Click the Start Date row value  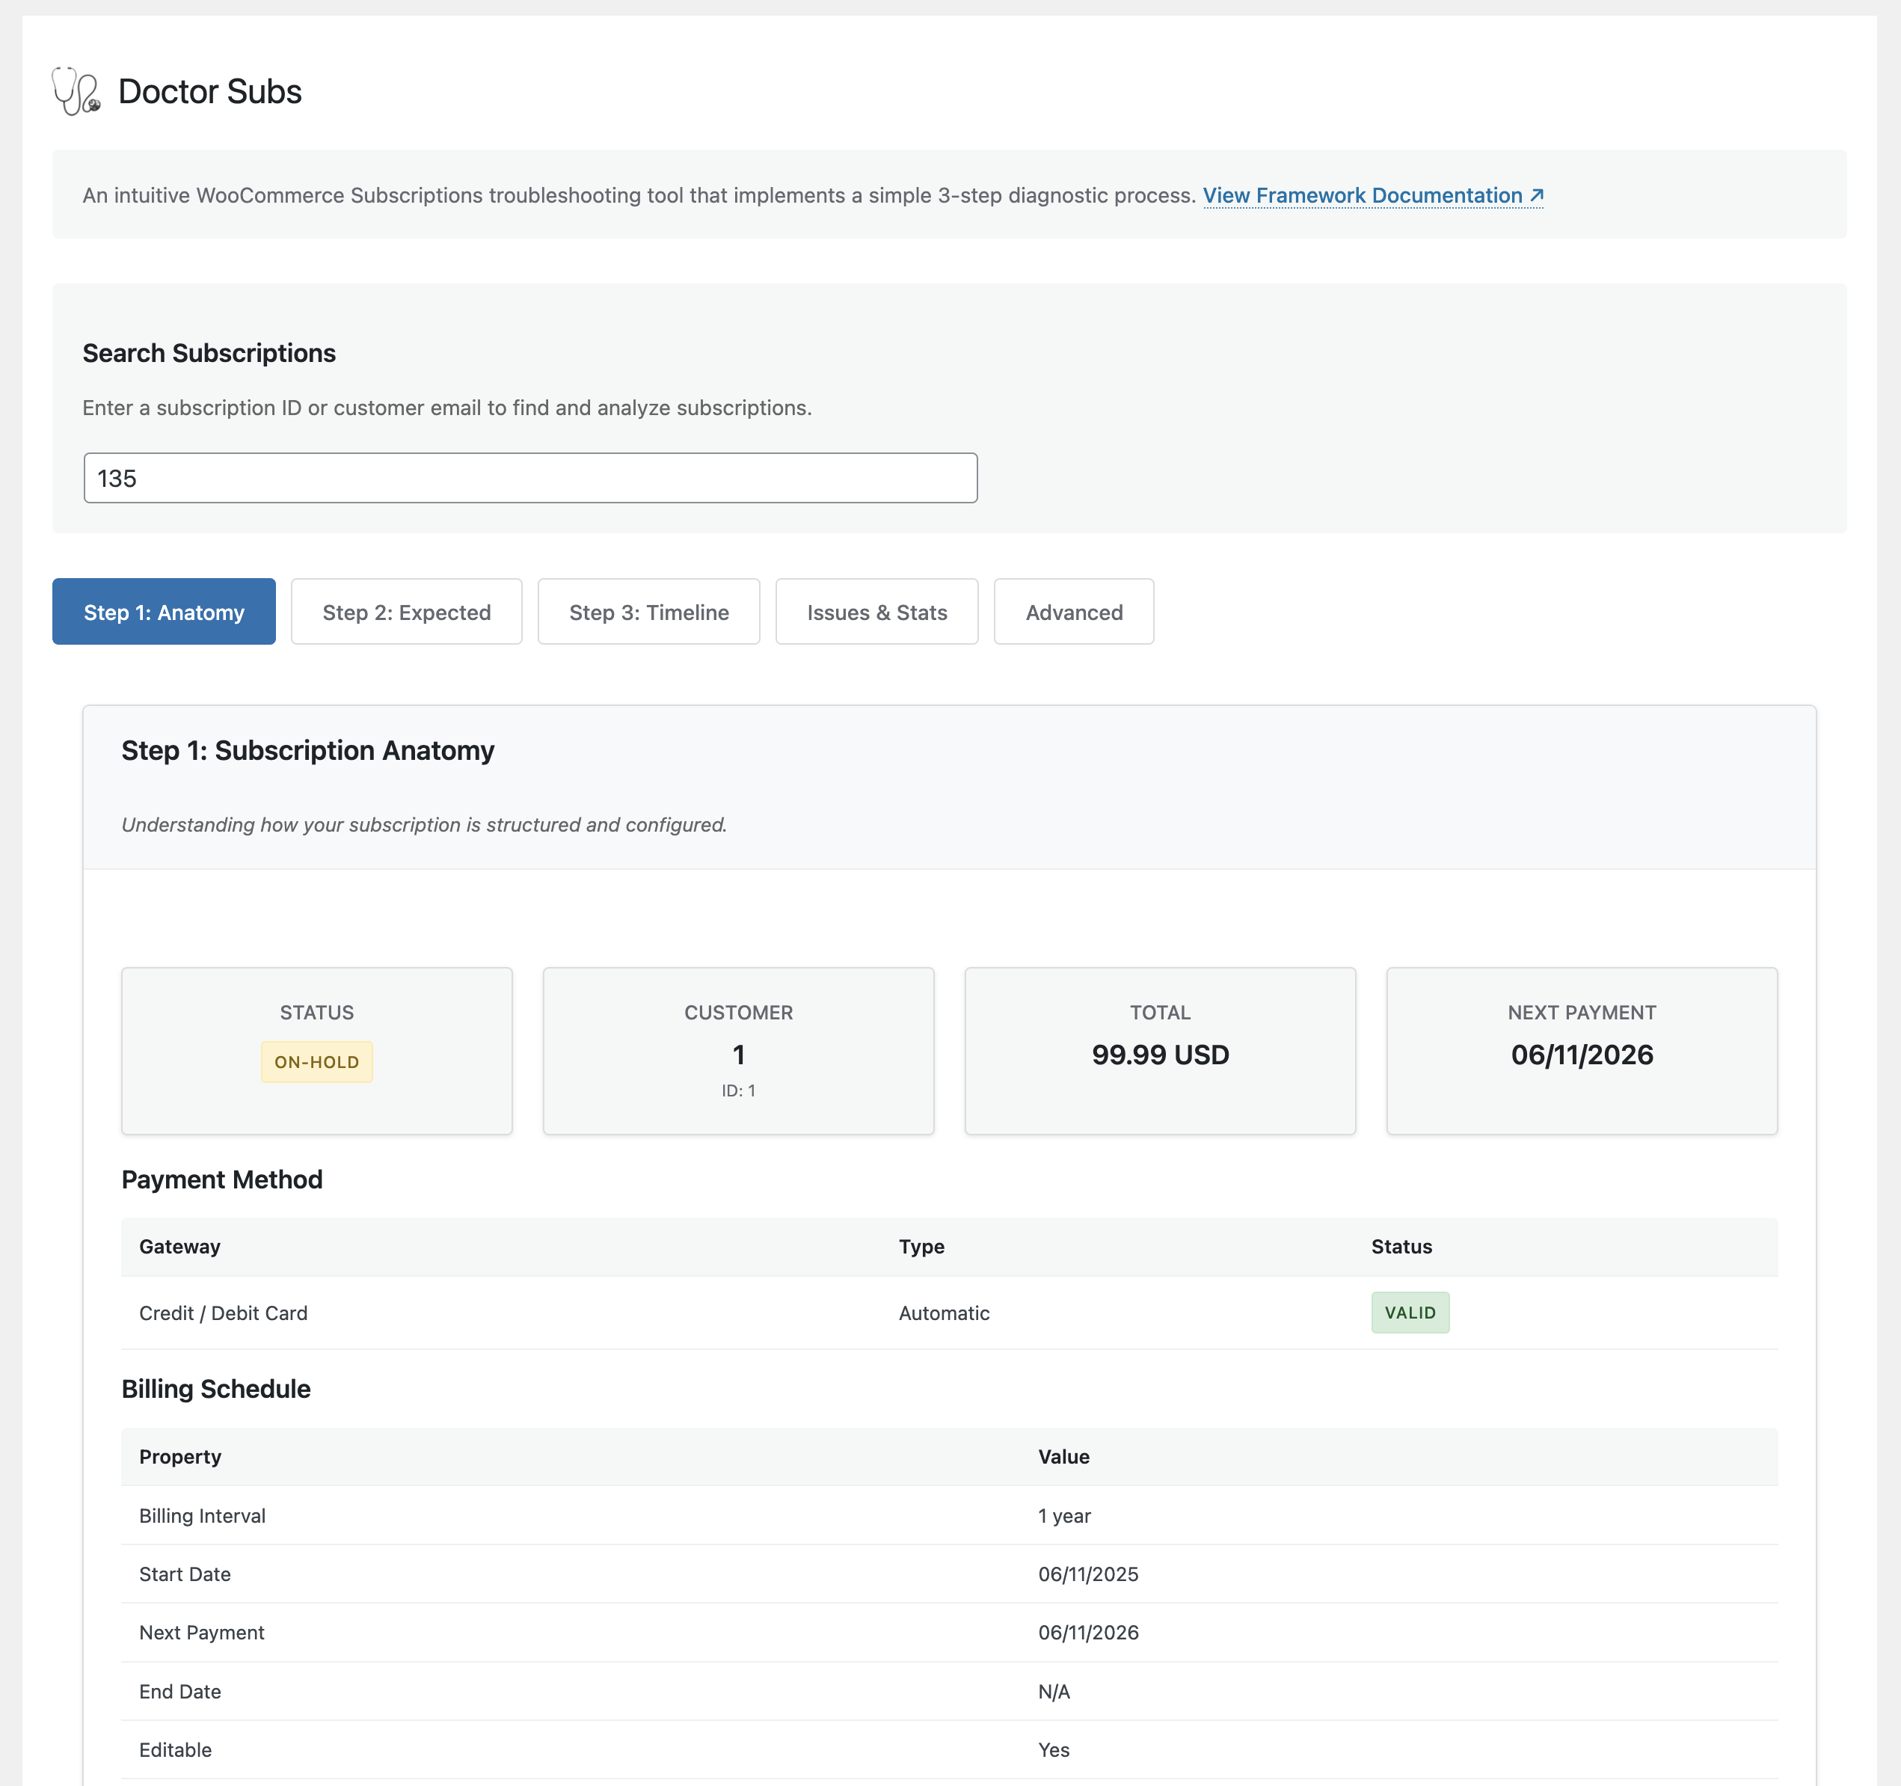click(x=1088, y=1574)
